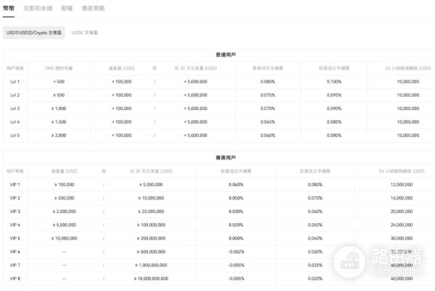
Task: Select the VIP 2 row label
Action: pyautogui.click(x=15, y=198)
